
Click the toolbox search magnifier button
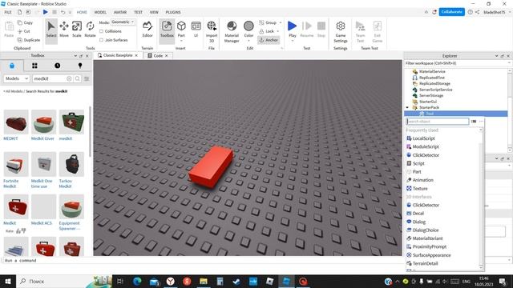point(78,78)
